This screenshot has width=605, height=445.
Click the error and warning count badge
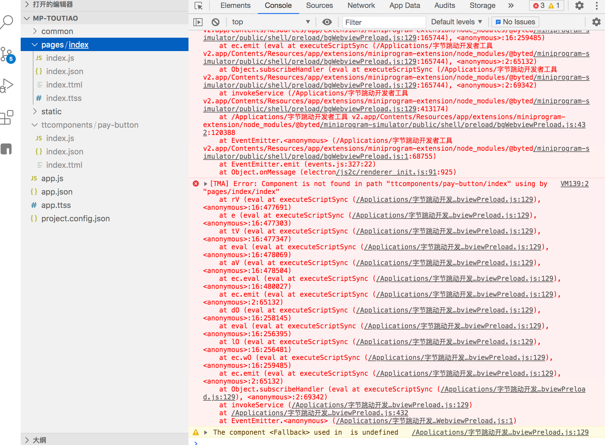point(547,5)
